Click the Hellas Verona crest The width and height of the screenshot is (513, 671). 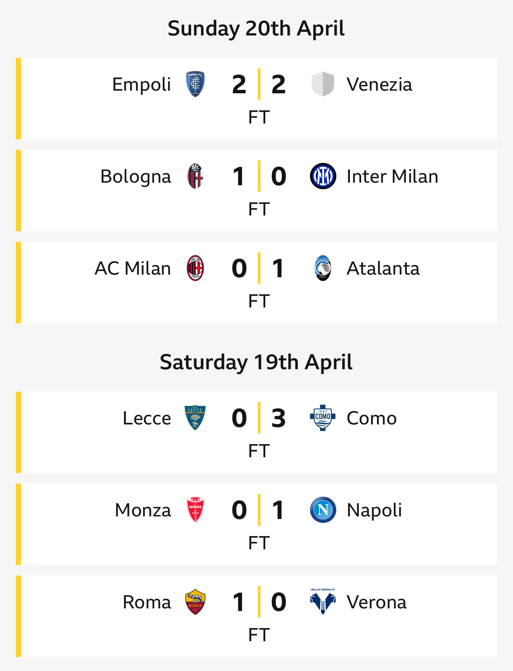click(x=323, y=602)
